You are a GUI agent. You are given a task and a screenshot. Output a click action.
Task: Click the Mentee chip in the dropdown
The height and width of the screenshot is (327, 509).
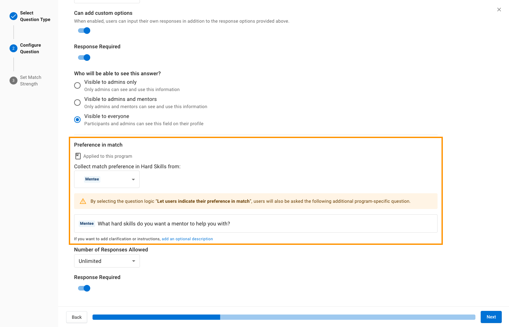92,179
